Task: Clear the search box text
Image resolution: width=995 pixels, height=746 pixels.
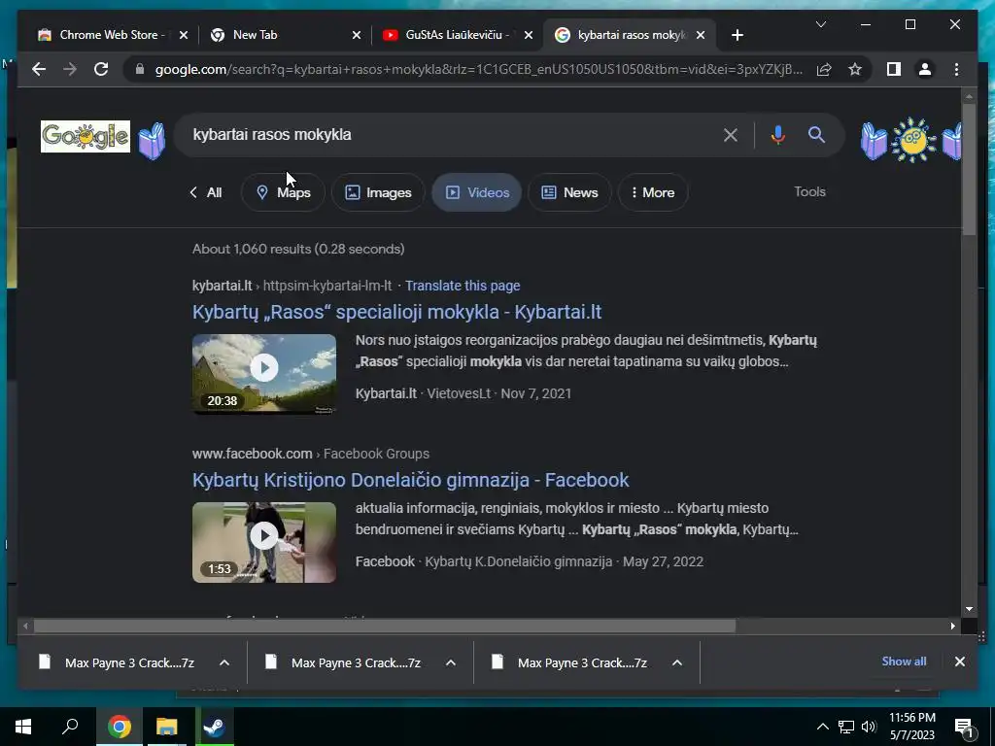Action: 731,134
